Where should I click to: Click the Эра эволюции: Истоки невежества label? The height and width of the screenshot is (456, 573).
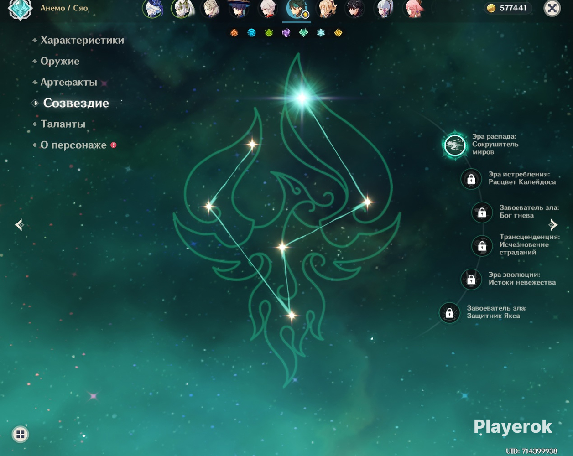tap(522, 279)
